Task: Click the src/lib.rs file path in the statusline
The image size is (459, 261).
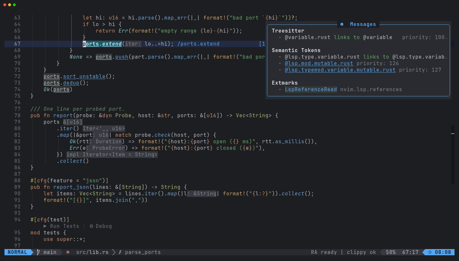Action: click(x=92, y=252)
